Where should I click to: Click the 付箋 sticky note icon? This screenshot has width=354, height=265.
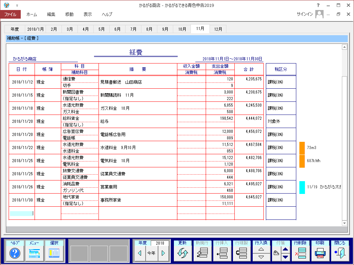click(x=276, y=253)
